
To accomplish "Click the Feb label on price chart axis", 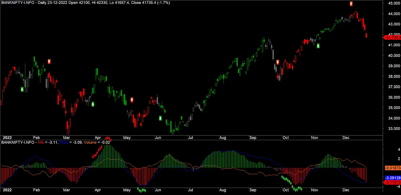I will point(36,137).
